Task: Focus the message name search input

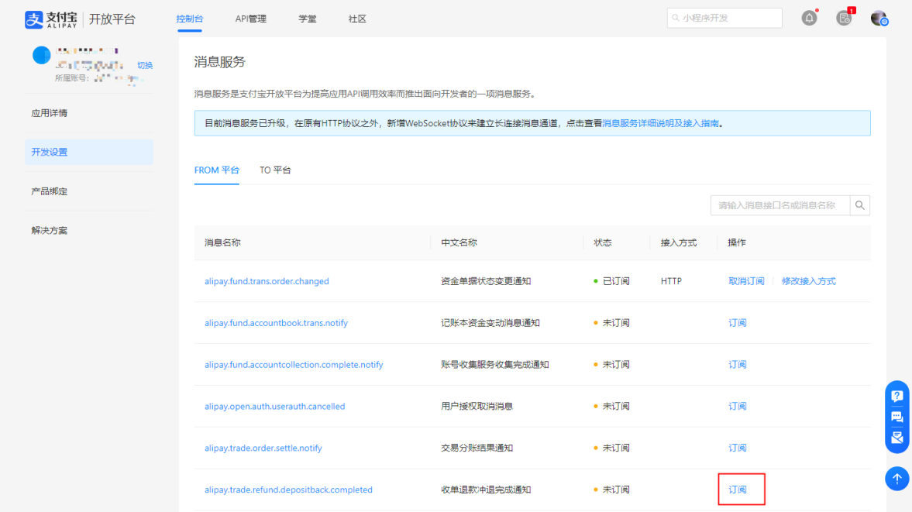Action: 780,205
